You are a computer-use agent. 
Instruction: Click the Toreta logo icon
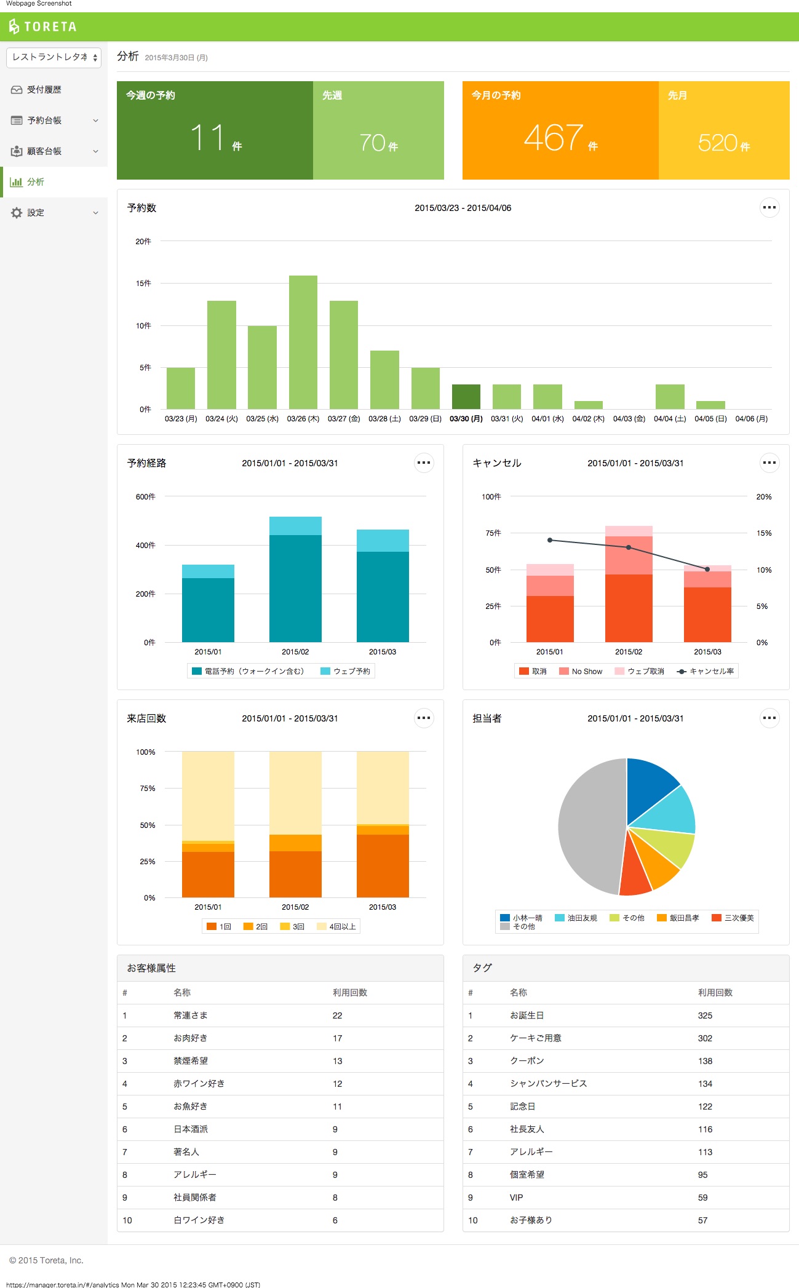pos(14,26)
